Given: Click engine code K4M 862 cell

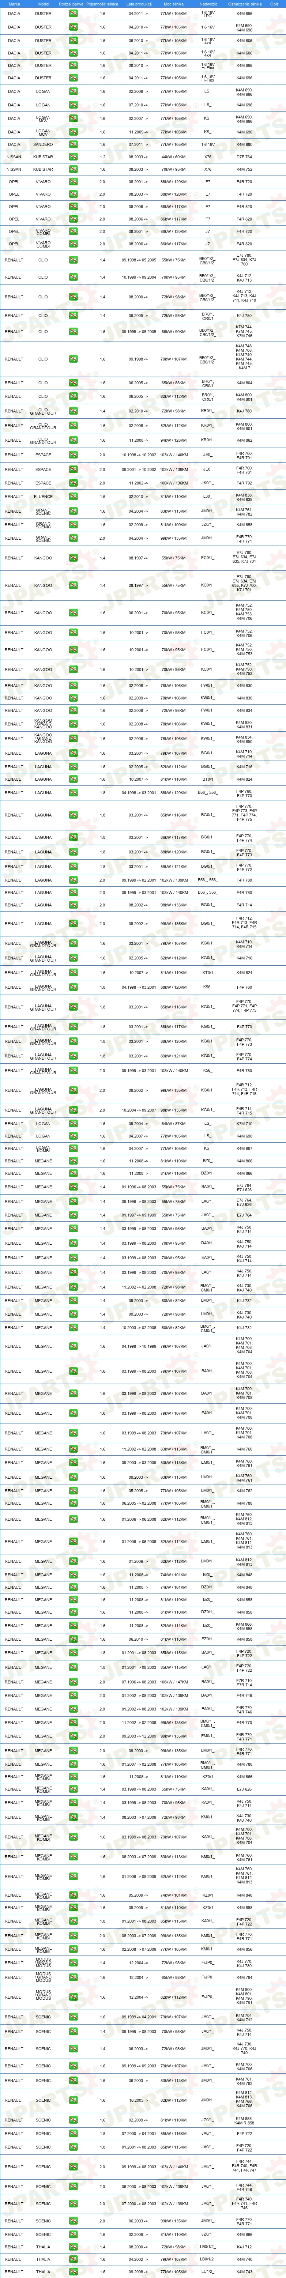Looking at the screenshot, I should coord(244,440).
